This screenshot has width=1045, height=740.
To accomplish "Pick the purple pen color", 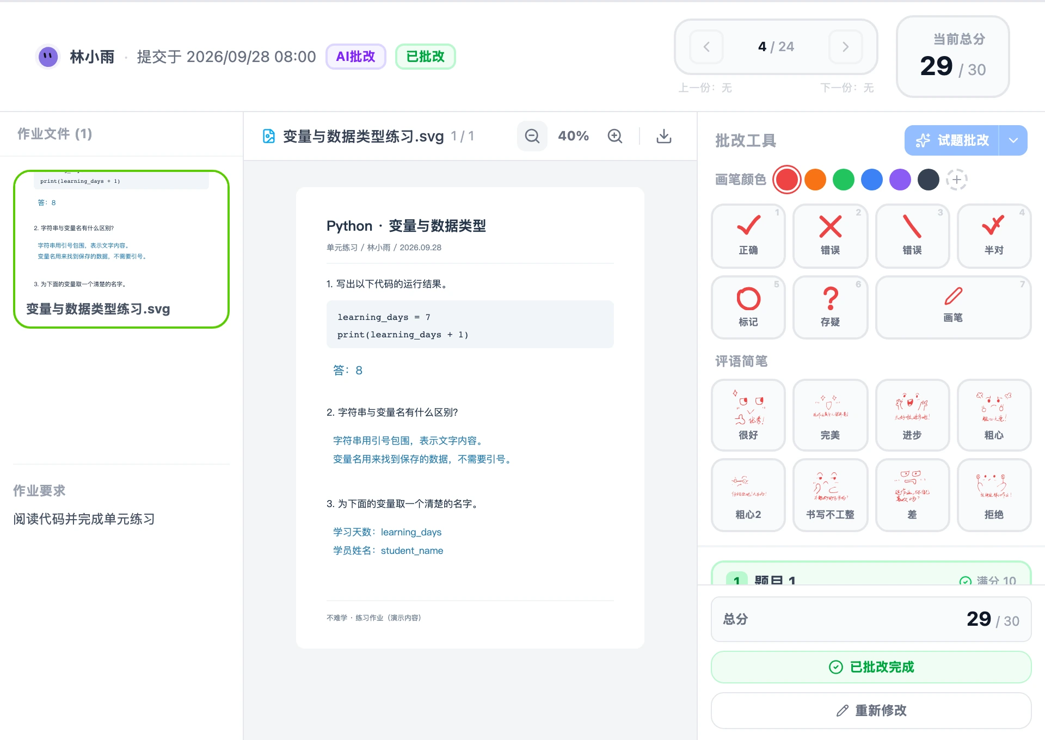I will [900, 180].
